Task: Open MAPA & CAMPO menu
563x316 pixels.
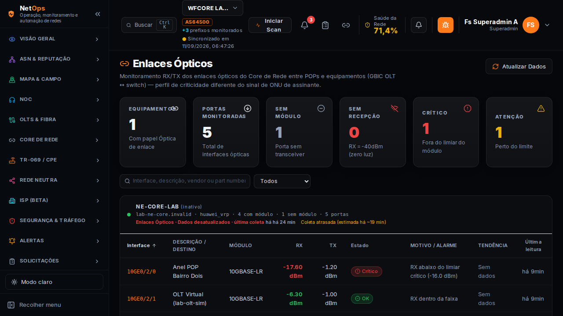Action: click(x=54, y=79)
